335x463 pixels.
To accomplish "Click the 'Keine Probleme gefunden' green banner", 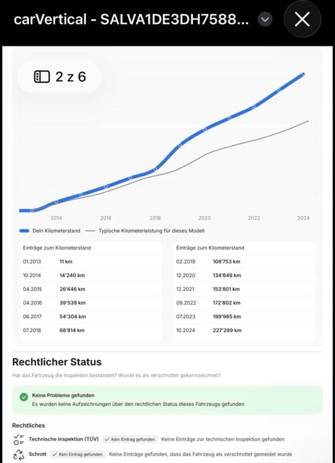I will click(x=167, y=400).
